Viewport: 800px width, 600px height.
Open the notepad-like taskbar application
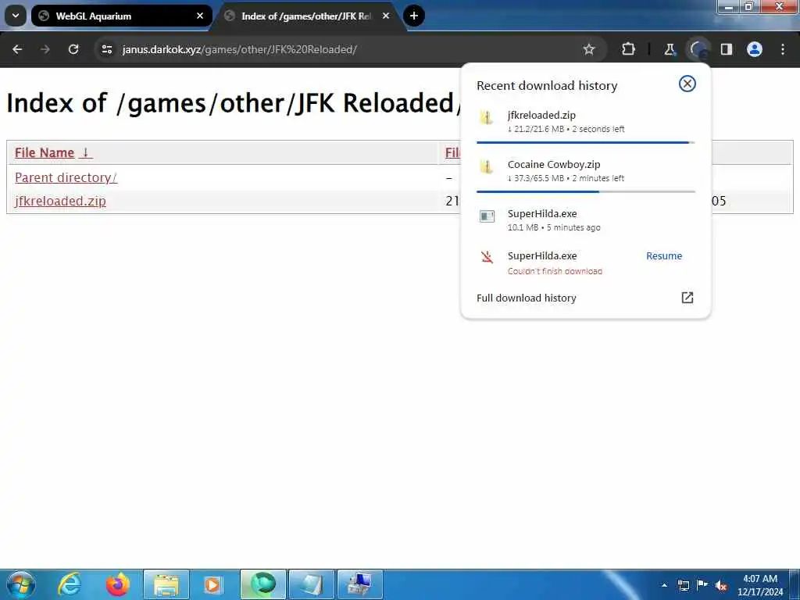tap(311, 584)
